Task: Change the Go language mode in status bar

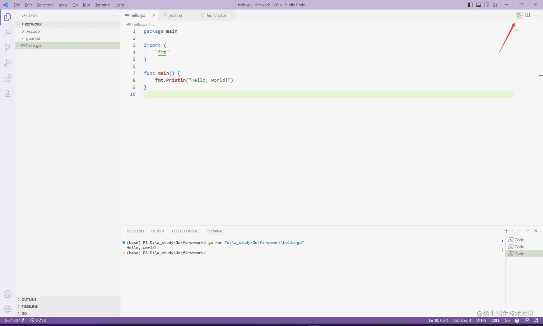Action: (507, 320)
